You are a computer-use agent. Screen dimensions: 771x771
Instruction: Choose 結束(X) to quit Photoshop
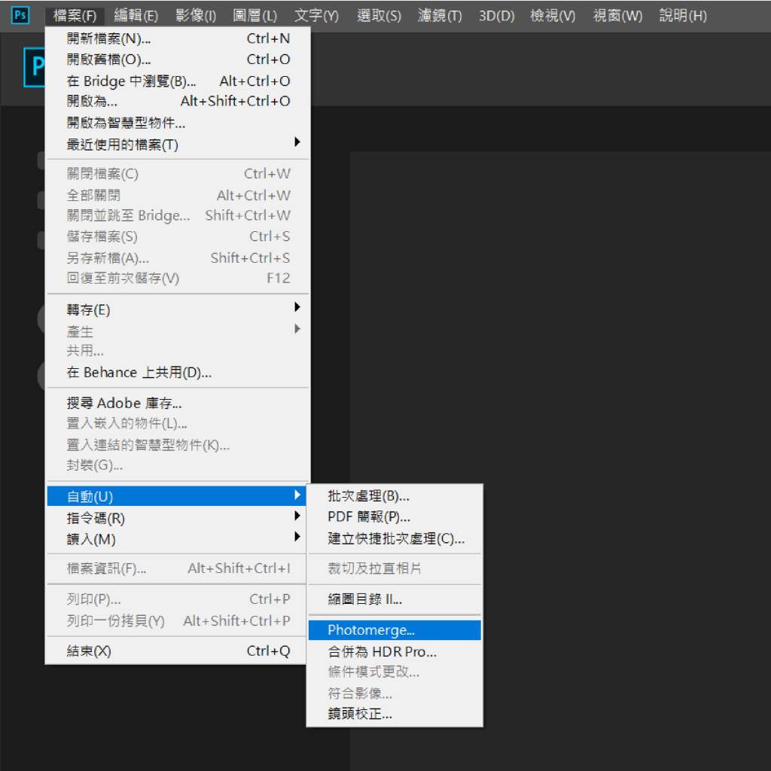point(176,651)
